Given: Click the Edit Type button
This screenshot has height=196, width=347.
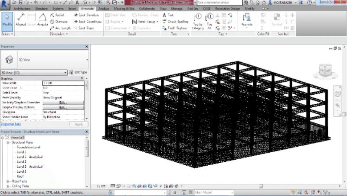Looking at the screenshot, I should 78,72.
